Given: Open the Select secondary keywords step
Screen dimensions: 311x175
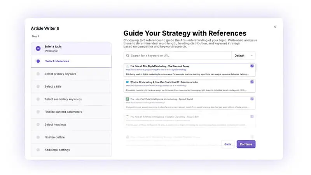Looking at the screenshot, I should click(x=63, y=99).
